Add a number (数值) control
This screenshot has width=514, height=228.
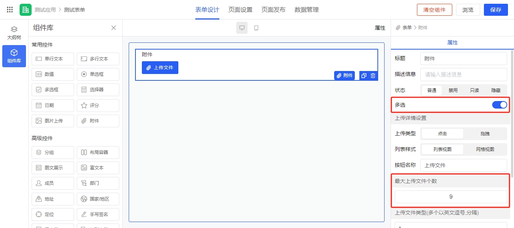(x=53, y=74)
